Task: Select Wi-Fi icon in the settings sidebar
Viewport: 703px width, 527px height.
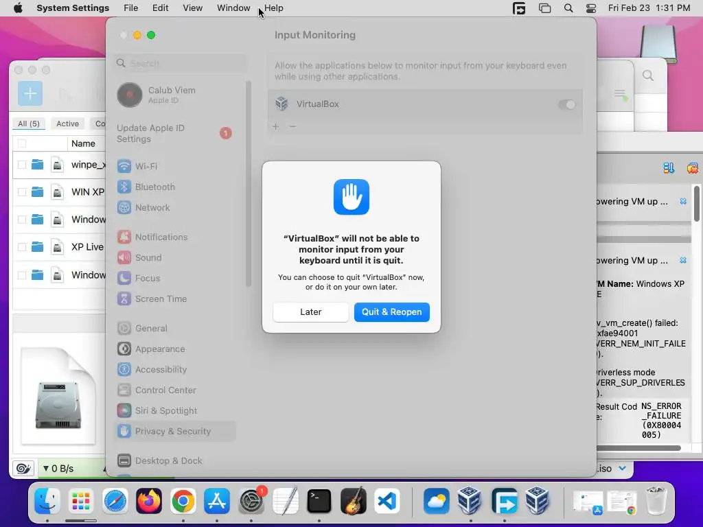Action: click(x=124, y=166)
